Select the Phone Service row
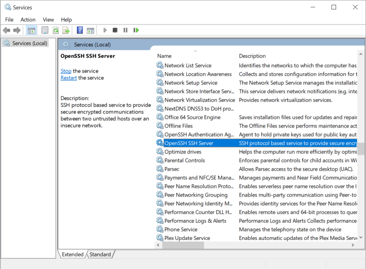366x269 pixels. coord(256,230)
